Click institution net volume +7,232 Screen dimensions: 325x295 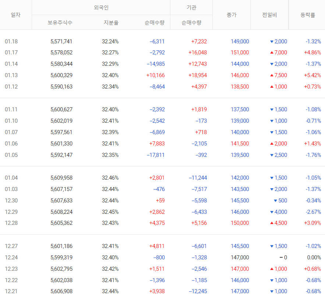click(x=199, y=42)
